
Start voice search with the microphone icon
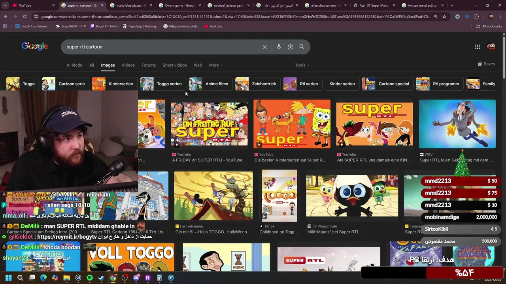pyautogui.click(x=279, y=47)
